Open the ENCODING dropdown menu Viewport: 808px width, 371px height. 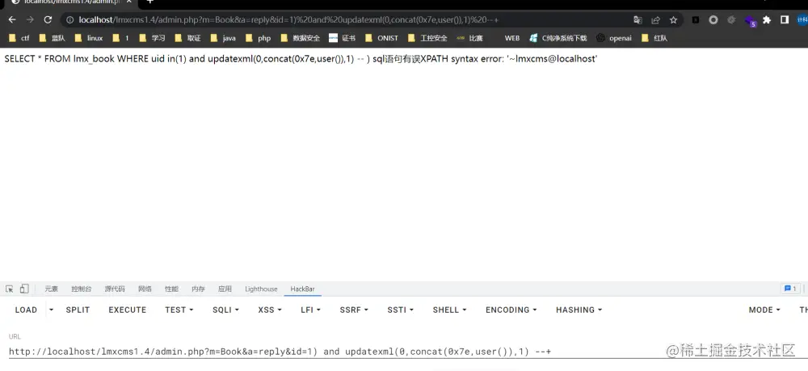pyautogui.click(x=511, y=310)
